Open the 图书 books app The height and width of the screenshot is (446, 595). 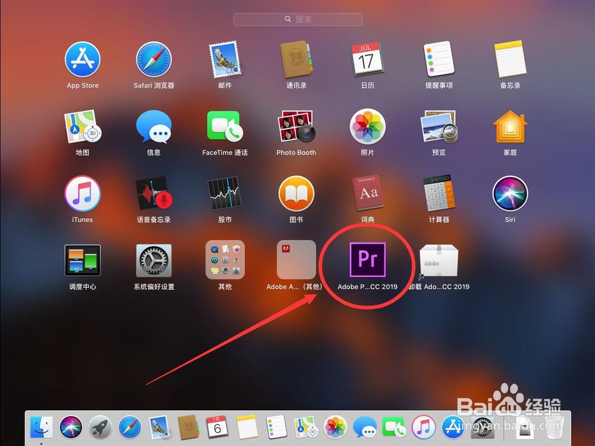296,193
